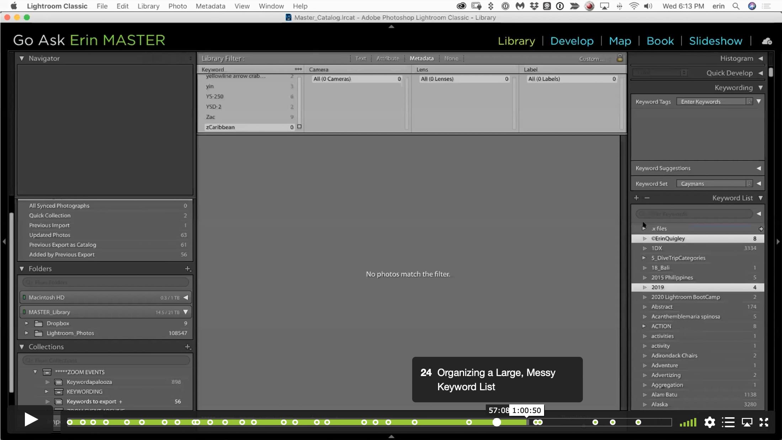Image resolution: width=782 pixels, height=440 pixels.
Task: Enter fullscreen with the expand icon
Action: coord(764,422)
